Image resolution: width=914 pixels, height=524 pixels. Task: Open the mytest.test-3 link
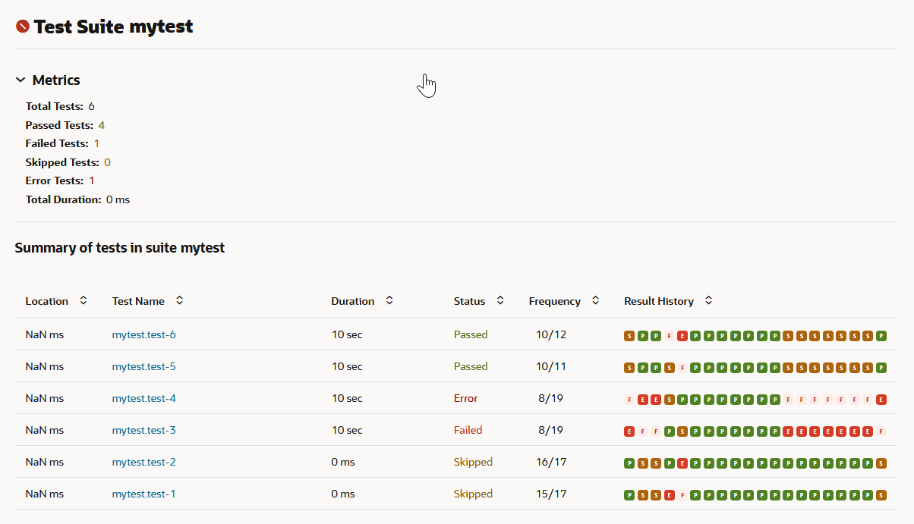pyautogui.click(x=144, y=430)
